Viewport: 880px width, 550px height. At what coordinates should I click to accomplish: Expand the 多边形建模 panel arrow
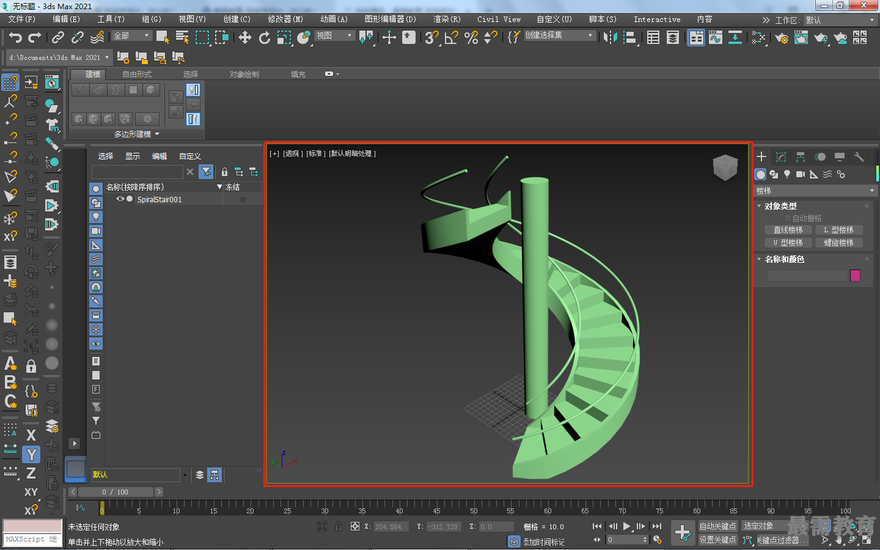157,134
